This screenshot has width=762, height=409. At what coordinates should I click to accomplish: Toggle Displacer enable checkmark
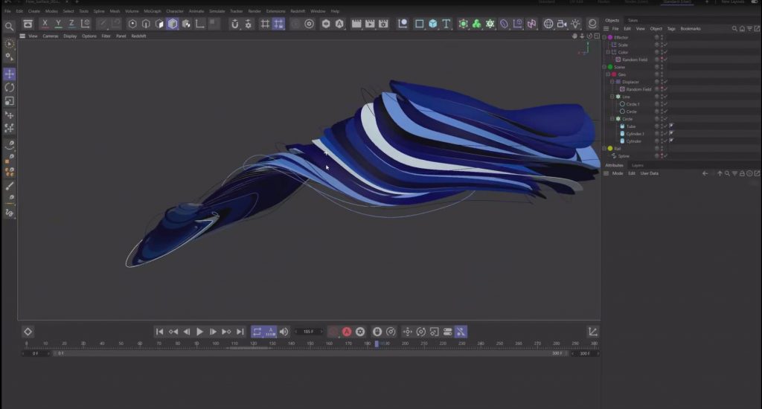666,82
